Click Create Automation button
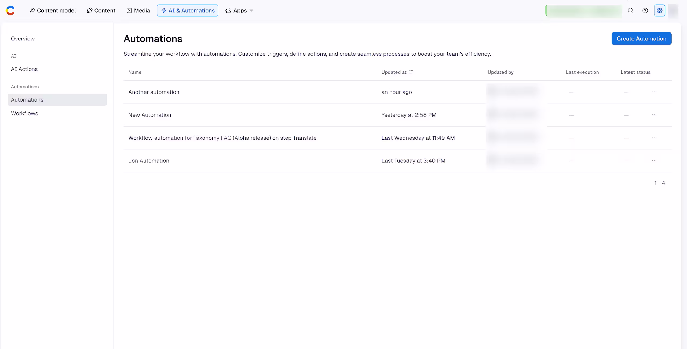Viewport: 687px width, 349px height. 641,39
